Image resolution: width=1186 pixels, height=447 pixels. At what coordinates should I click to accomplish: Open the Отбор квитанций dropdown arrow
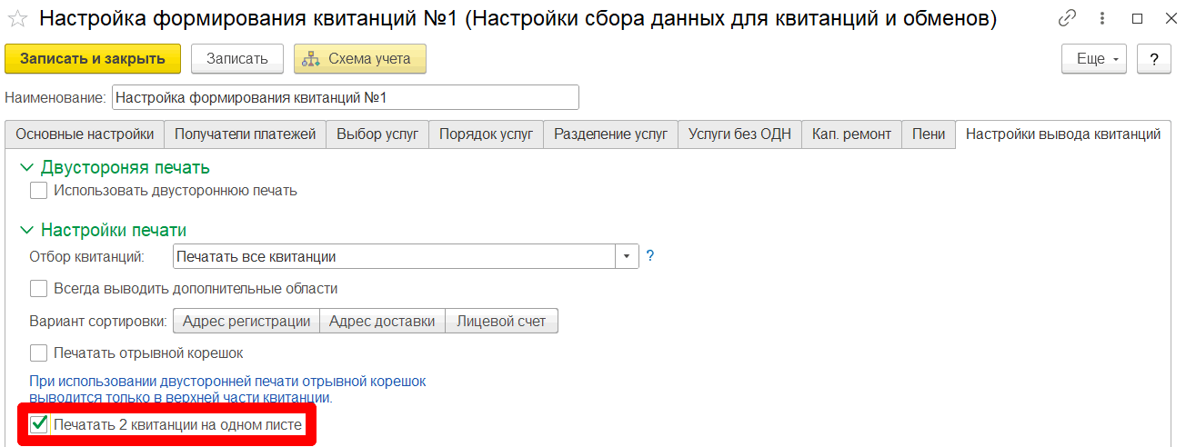coord(627,256)
